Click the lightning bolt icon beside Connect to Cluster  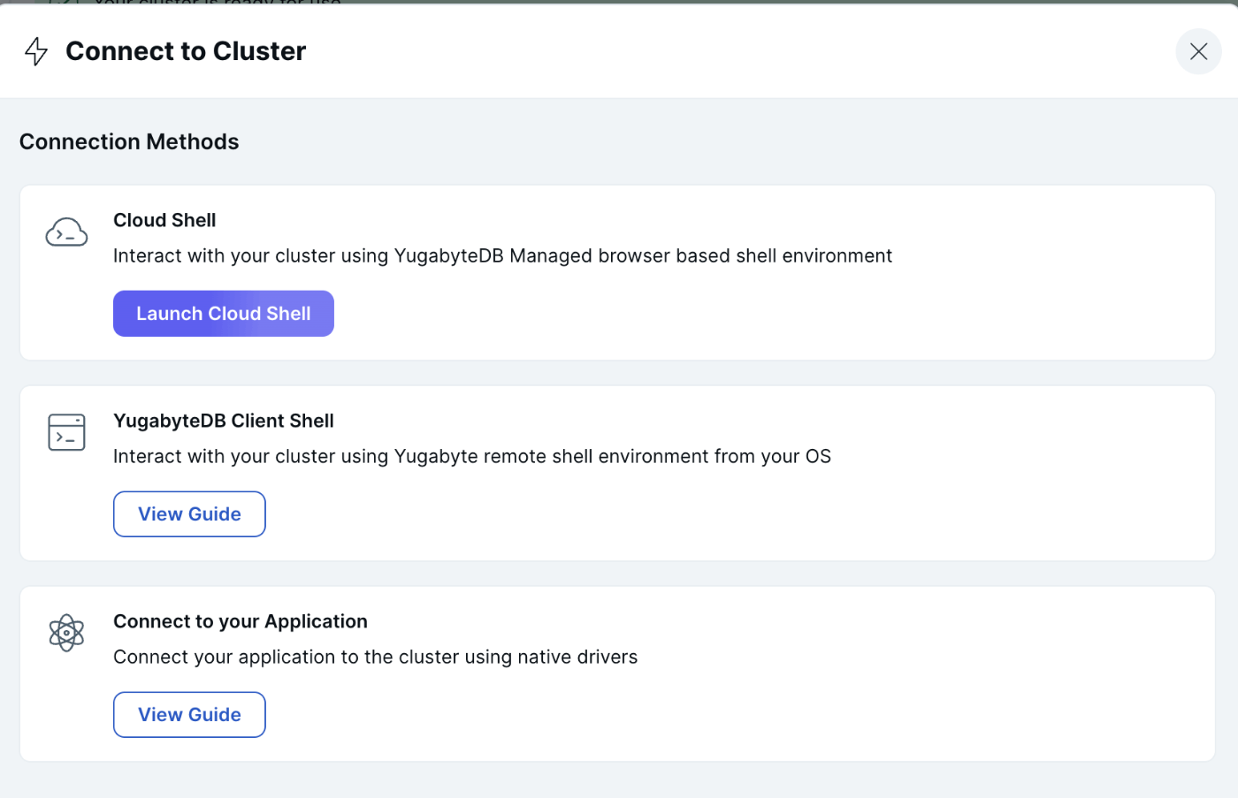click(x=35, y=51)
